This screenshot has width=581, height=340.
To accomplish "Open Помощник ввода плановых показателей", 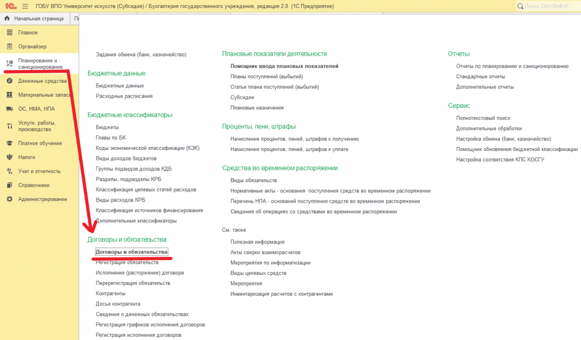I will click(284, 66).
